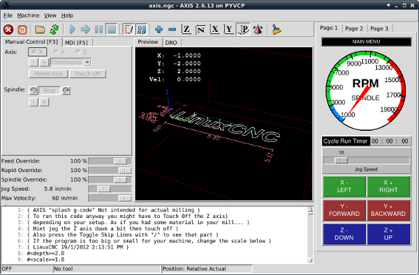Image resolution: width=419 pixels, height=275 pixels.
Task: Switch to DRO tab
Action: 171,42
